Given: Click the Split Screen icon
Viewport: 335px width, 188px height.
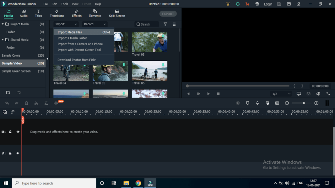Looking at the screenshot, I should point(117,13).
